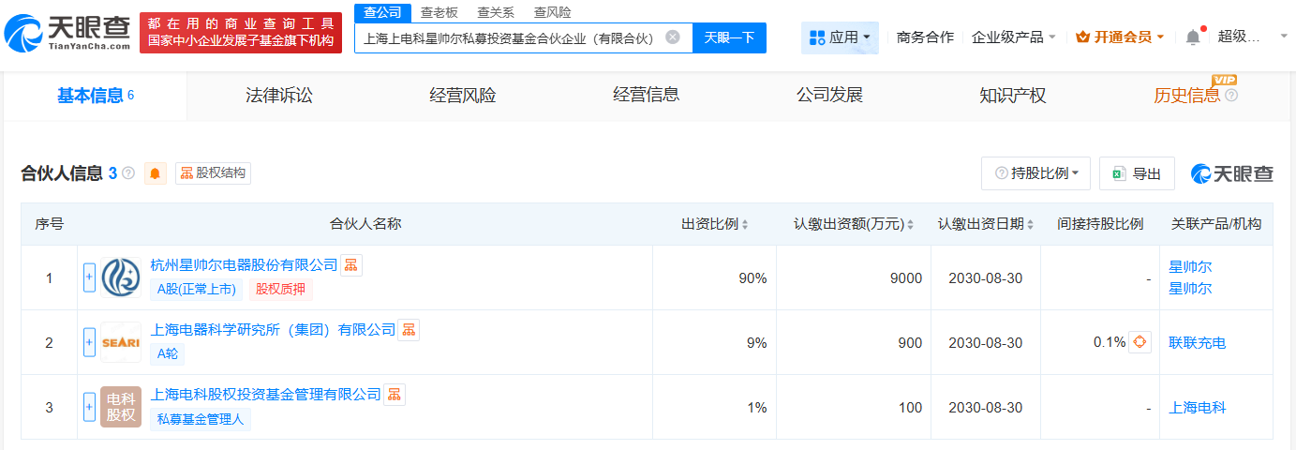This screenshot has height=450, width=1296.
Task: Clear the search box with X icon
Action: point(673,37)
